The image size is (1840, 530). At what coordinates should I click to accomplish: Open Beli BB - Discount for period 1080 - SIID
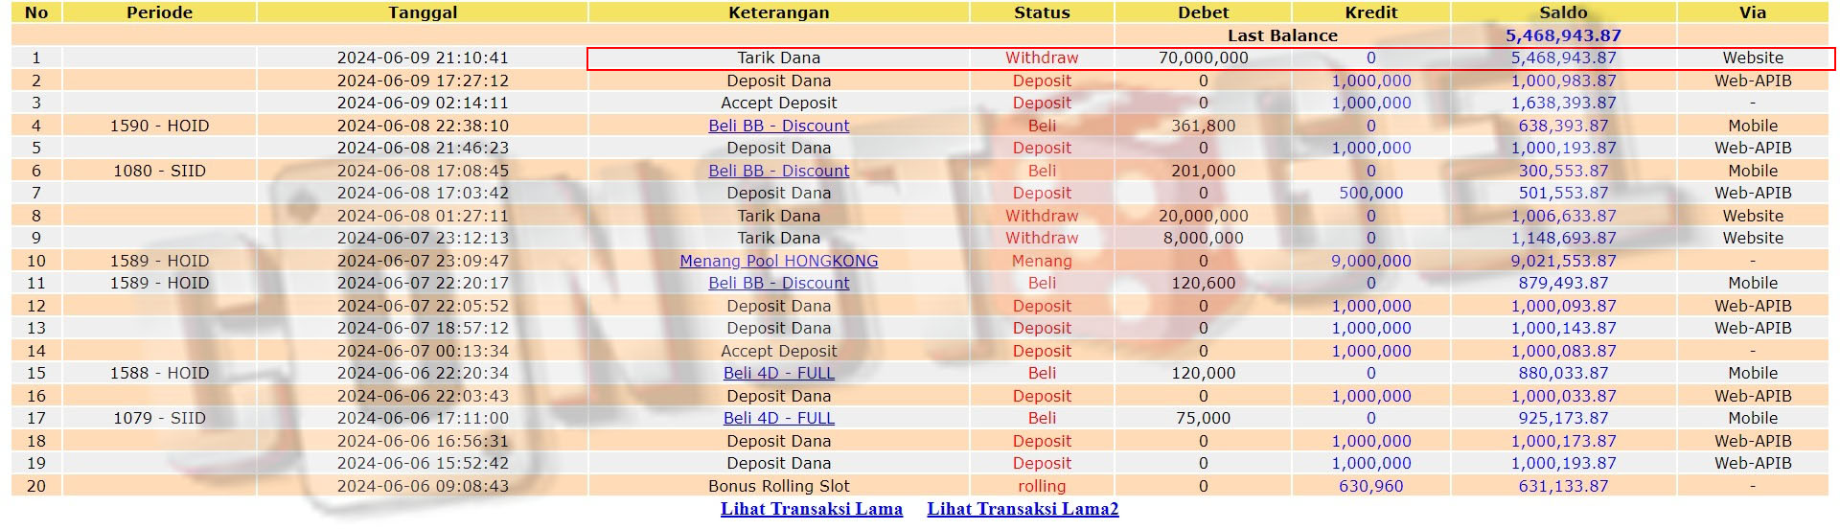coord(778,171)
